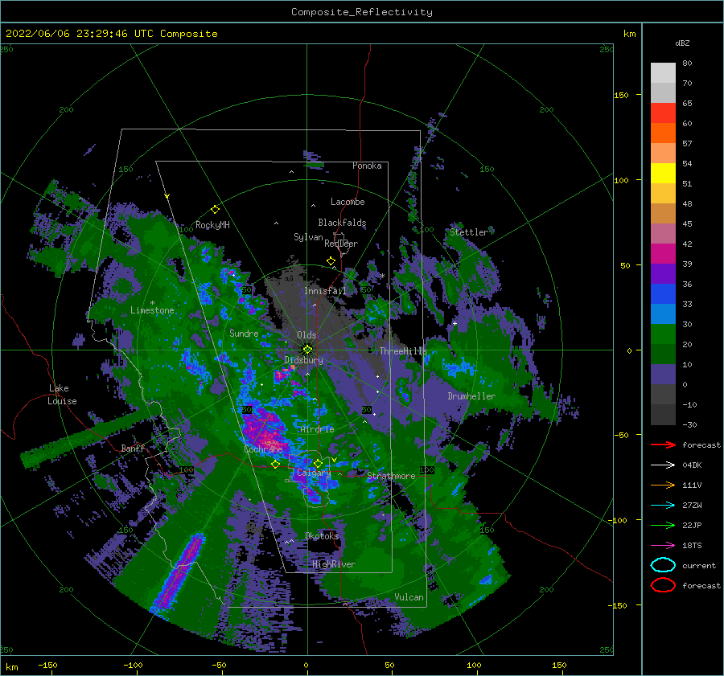Image resolution: width=724 pixels, height=676 pixels.
Task: Click the Calgary city label
Action: tap(314, 473)
